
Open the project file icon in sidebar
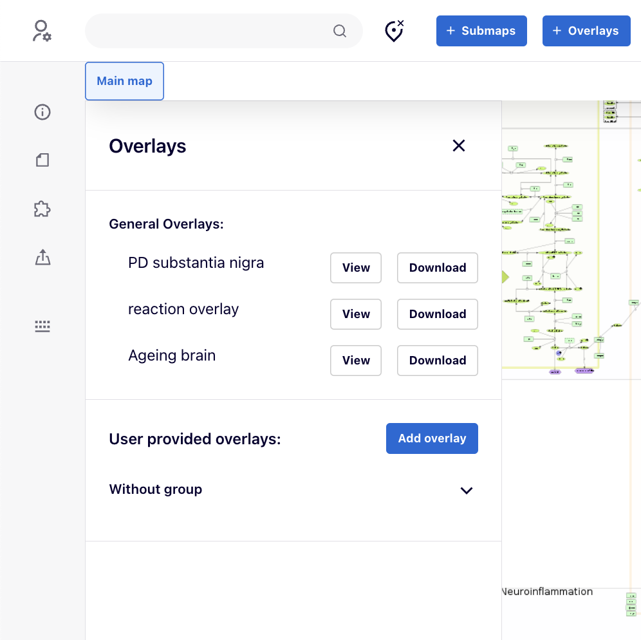point(42,160)
